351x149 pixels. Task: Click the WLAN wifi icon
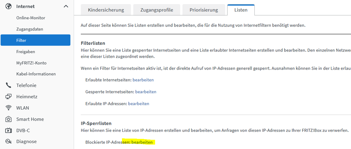9,108
